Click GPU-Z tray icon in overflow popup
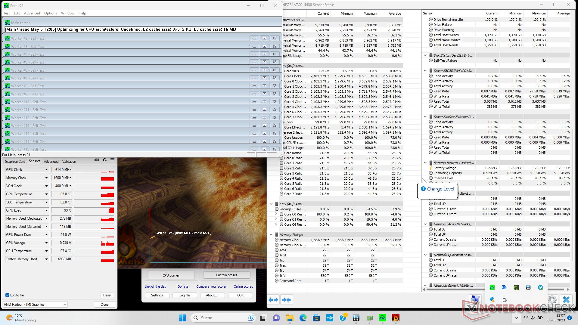 [516, 287]
